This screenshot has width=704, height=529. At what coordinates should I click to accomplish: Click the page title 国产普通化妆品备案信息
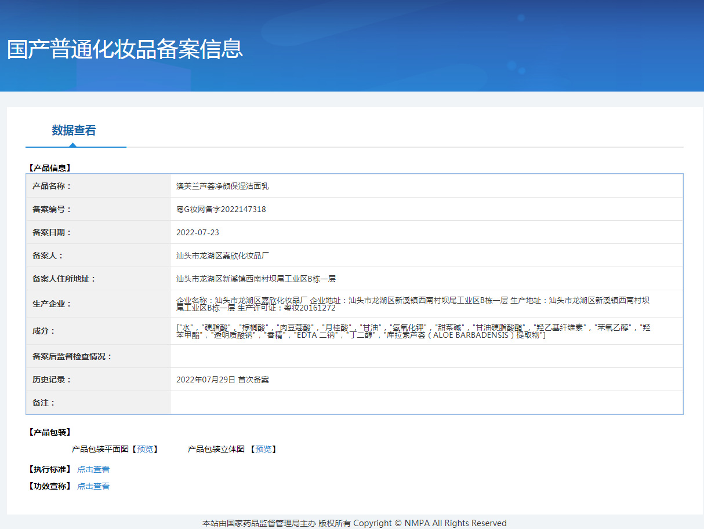click(x=125, y=49)
